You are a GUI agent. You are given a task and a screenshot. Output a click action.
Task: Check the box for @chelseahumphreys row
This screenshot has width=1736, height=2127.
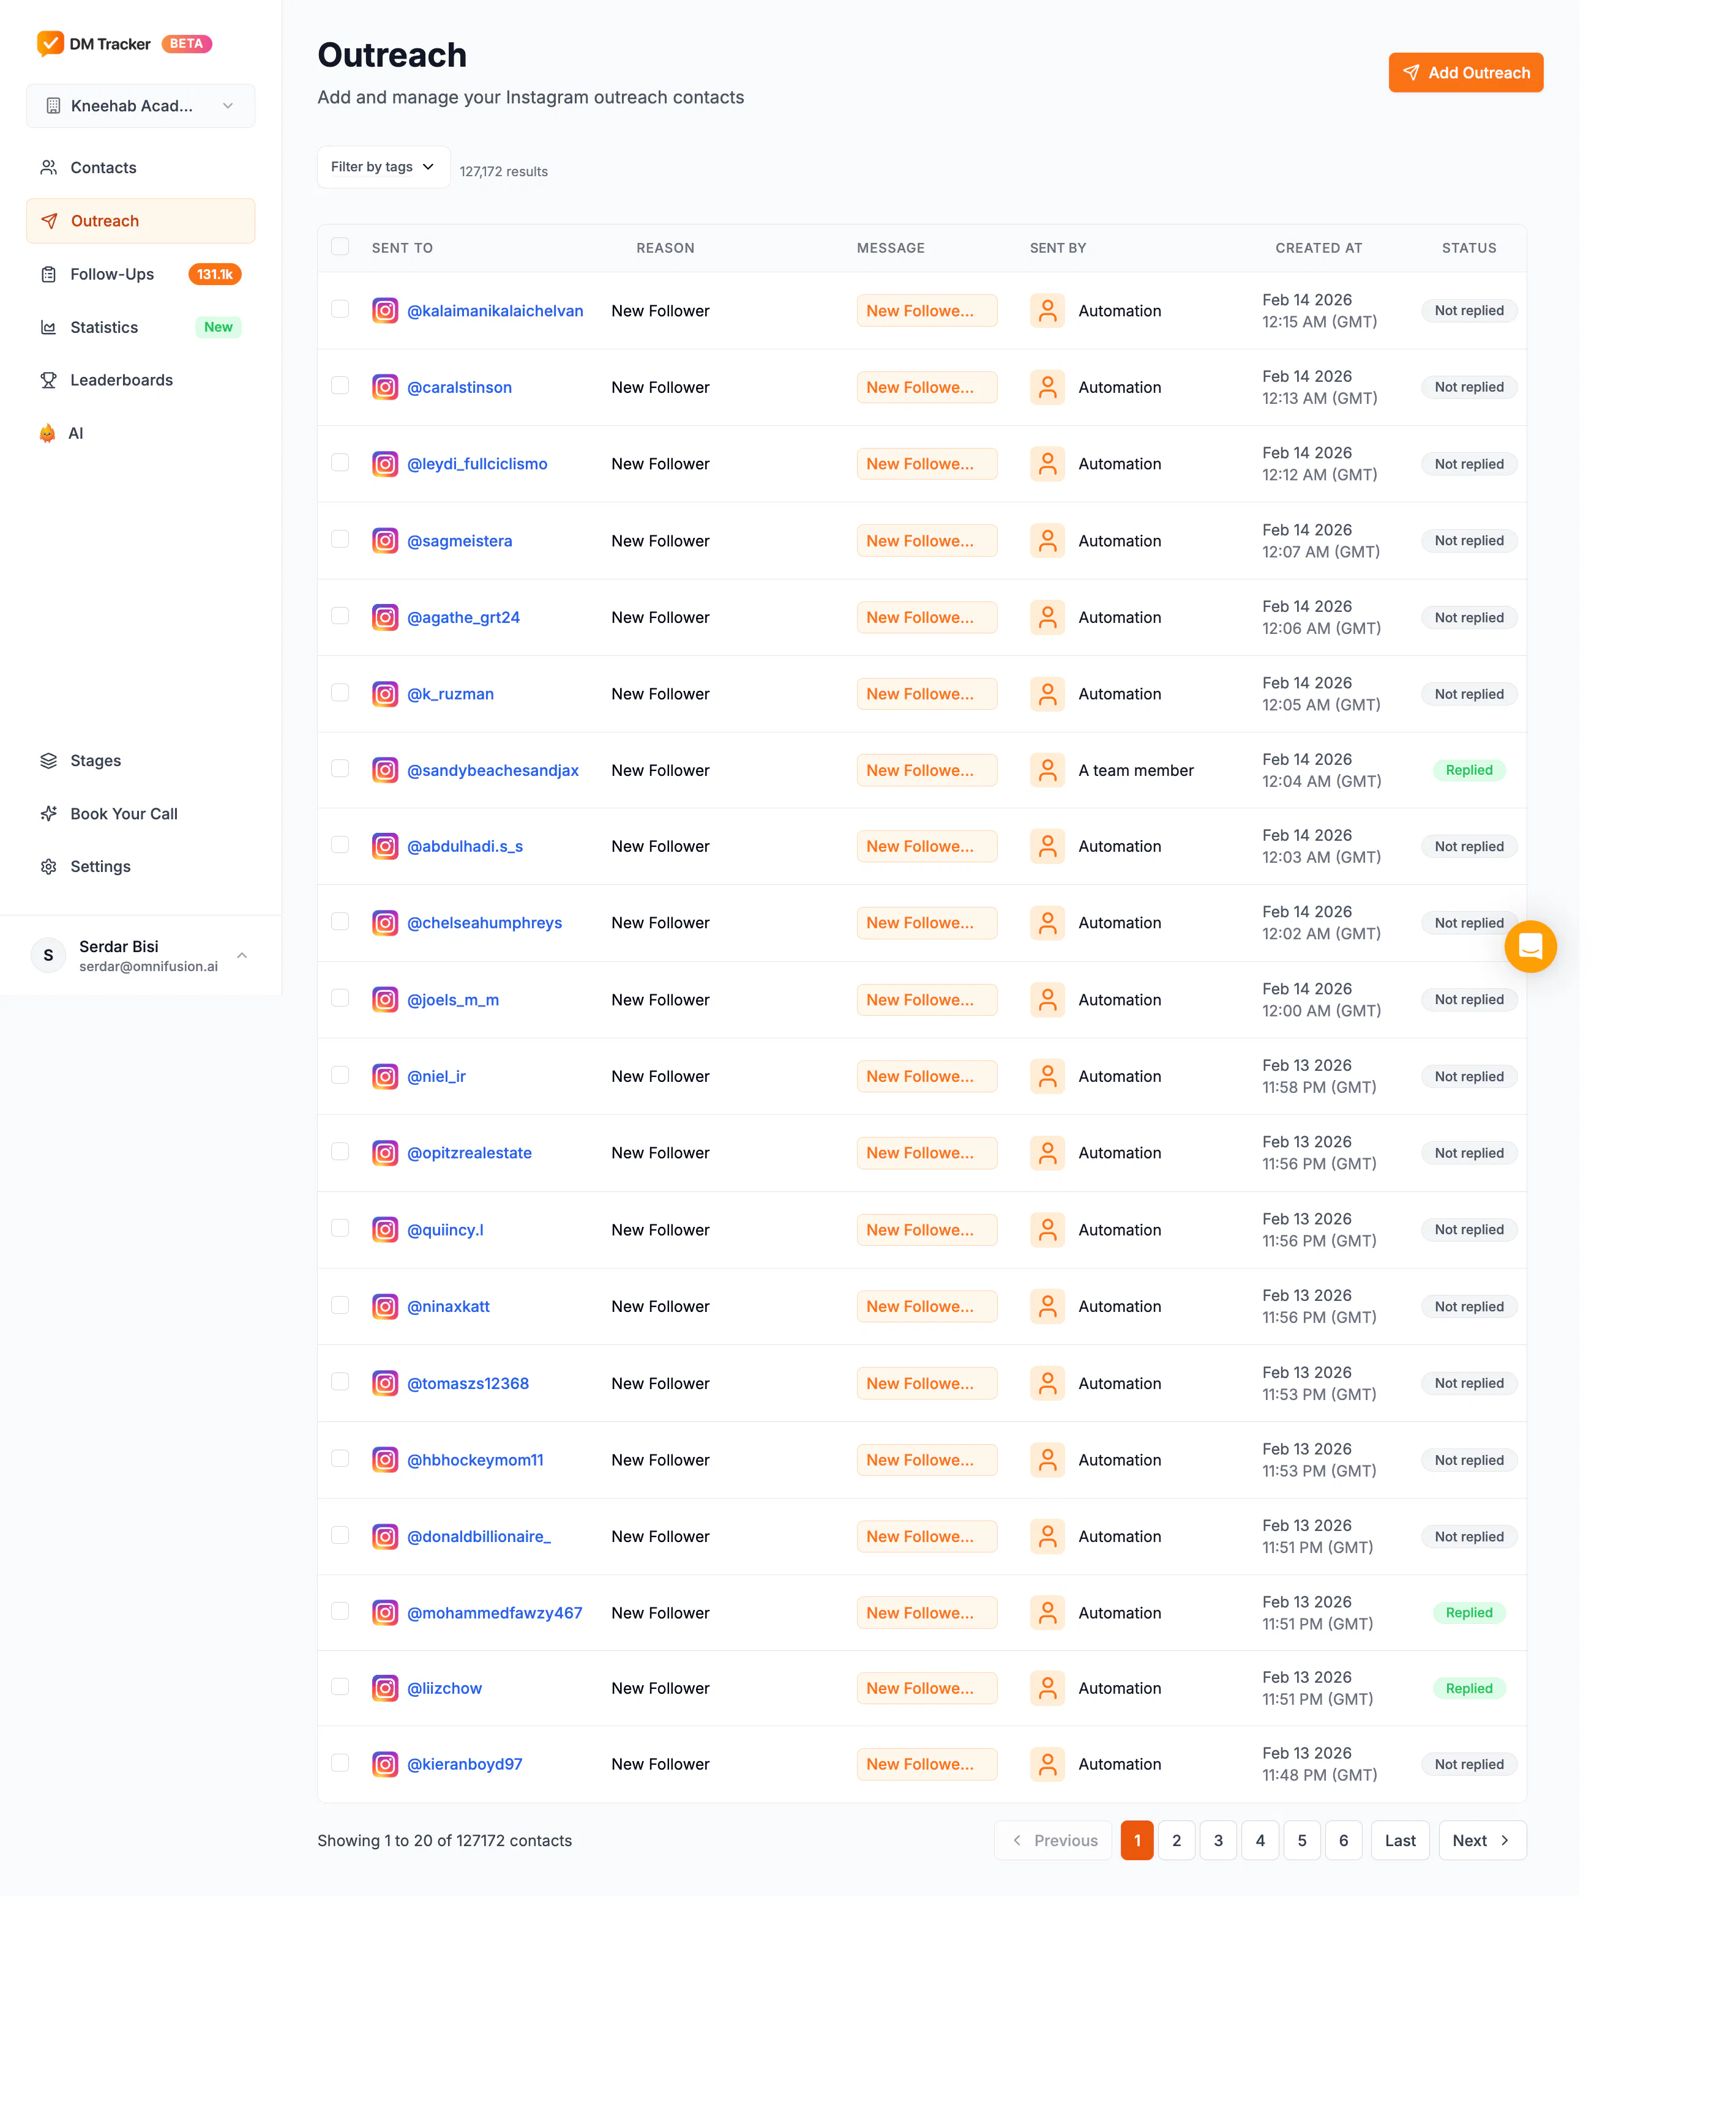pyautogui.click(x=340, y=922)
